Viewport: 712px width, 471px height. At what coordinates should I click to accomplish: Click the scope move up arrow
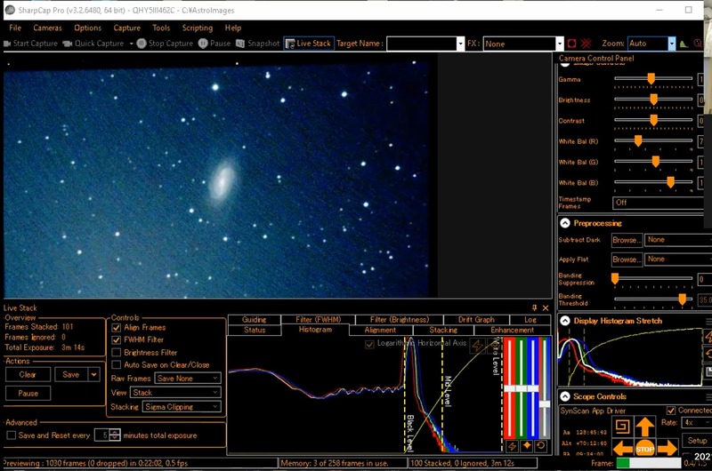pyautogui.click(x=644, y=426)
